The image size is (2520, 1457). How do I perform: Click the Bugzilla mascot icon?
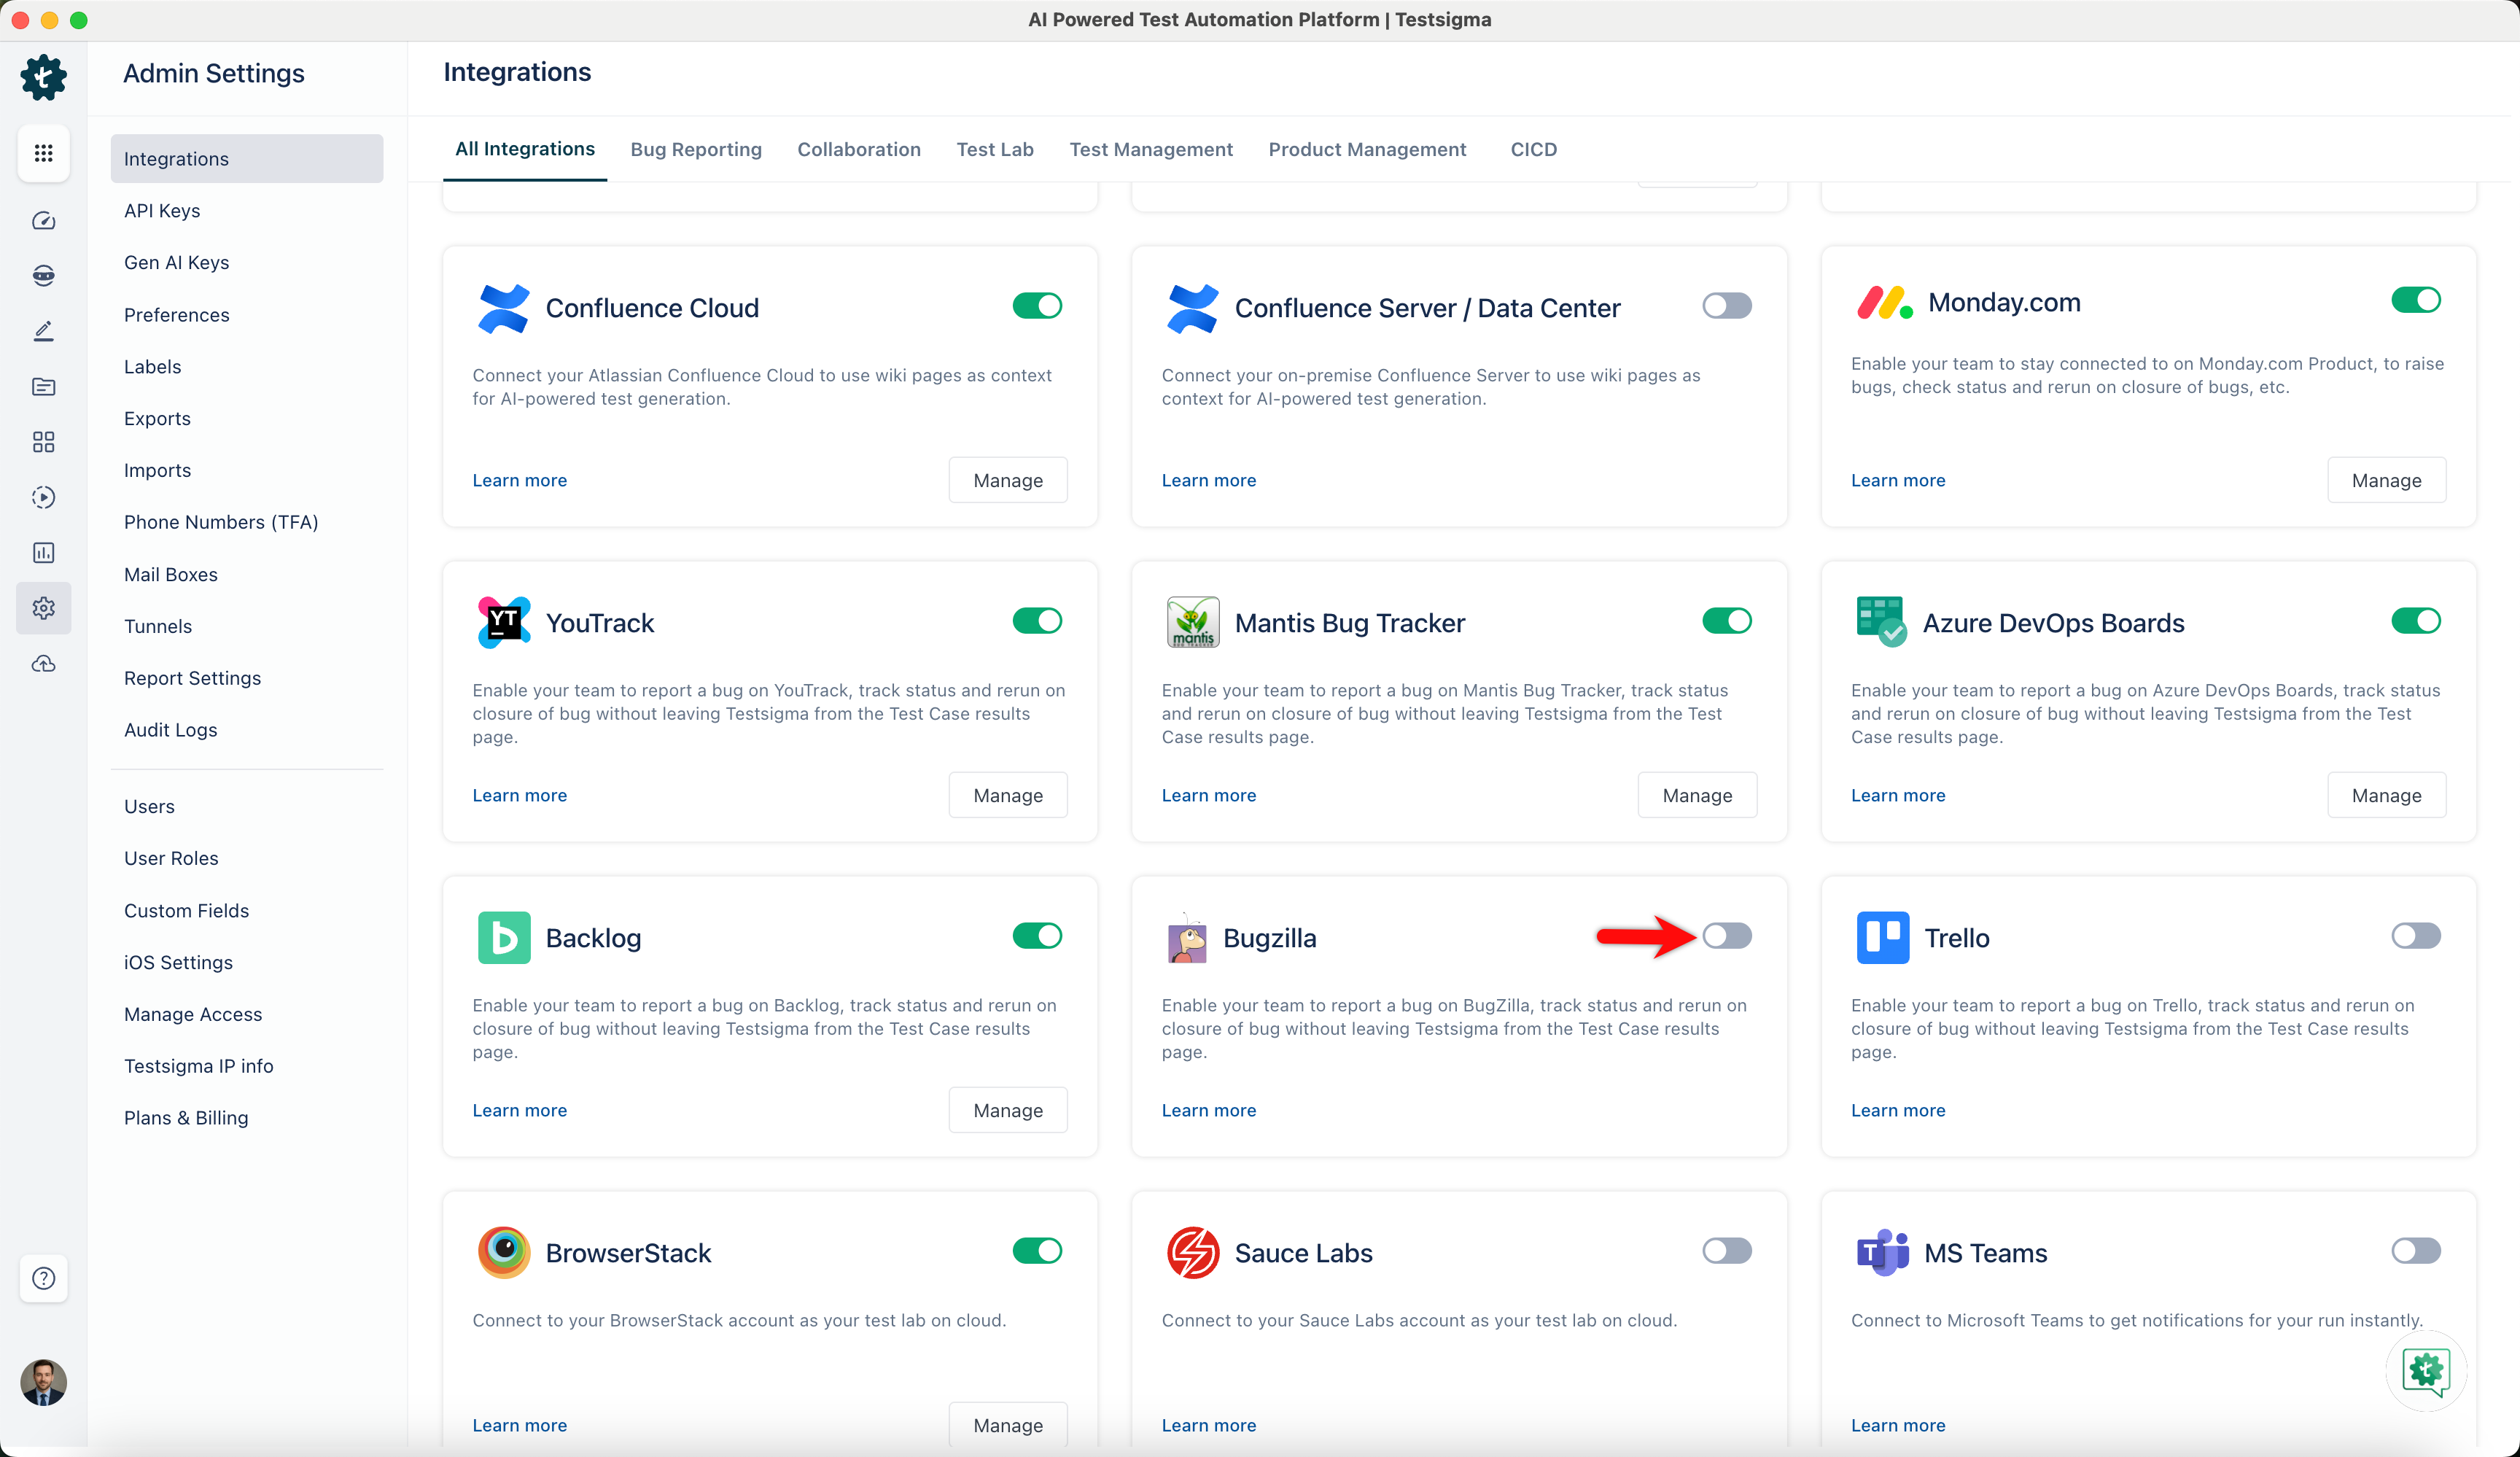pos(1187,938)
